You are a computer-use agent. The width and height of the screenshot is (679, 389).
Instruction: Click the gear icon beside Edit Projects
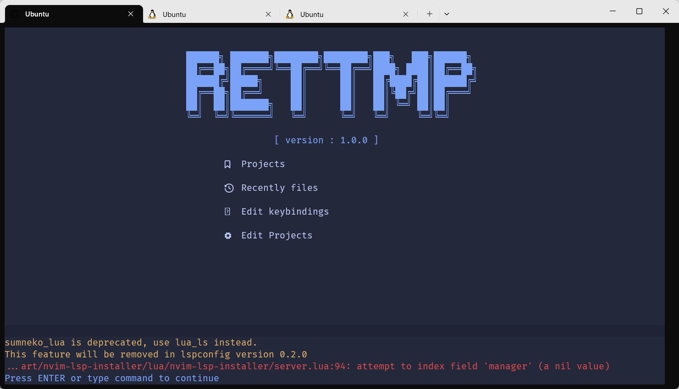(228, 235)
